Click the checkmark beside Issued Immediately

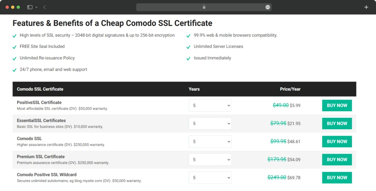click(188, 59)
